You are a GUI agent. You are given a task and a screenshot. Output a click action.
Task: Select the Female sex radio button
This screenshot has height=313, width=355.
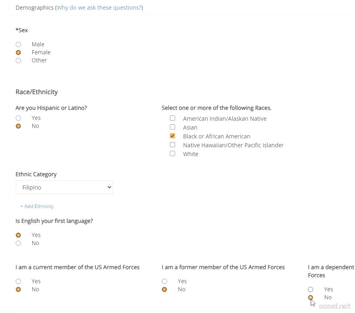18,52
